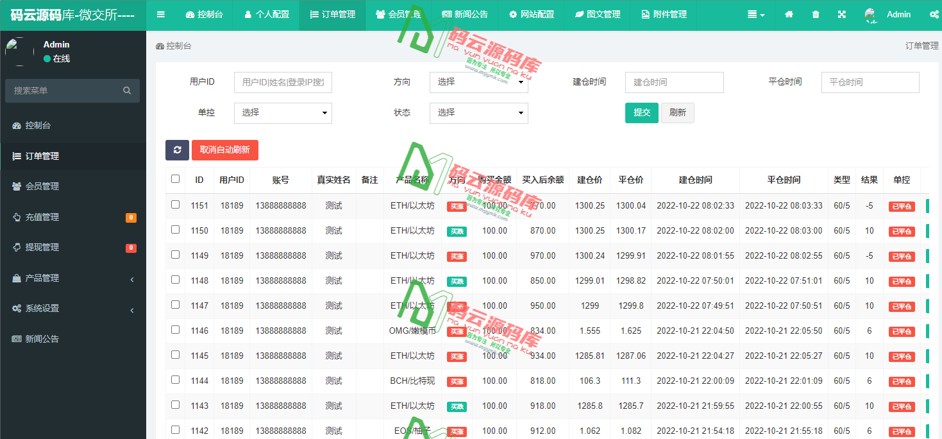Select the checkbox for order 1151
Image resolution: width=942 pixels, height=439 pixels.
tap(175, 205)
